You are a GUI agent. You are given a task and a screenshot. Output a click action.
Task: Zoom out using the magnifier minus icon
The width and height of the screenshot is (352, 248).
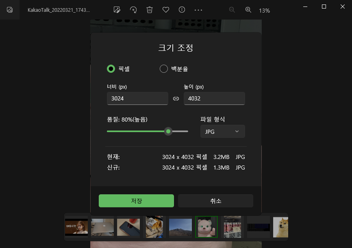tap(232, 10)
